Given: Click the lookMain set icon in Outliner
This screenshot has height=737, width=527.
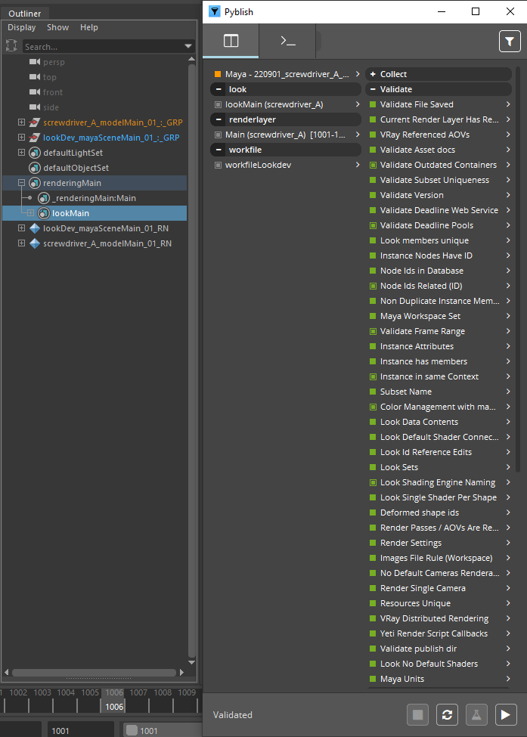Looking at the screenshot, I should click(44, 213).
